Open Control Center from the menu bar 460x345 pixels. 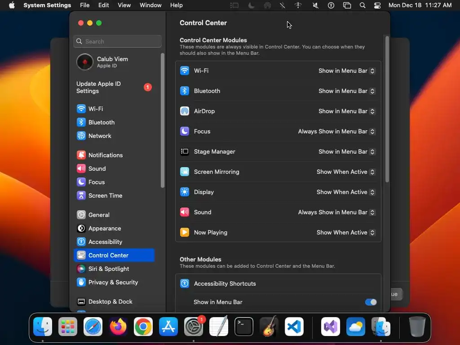[377, 5]
